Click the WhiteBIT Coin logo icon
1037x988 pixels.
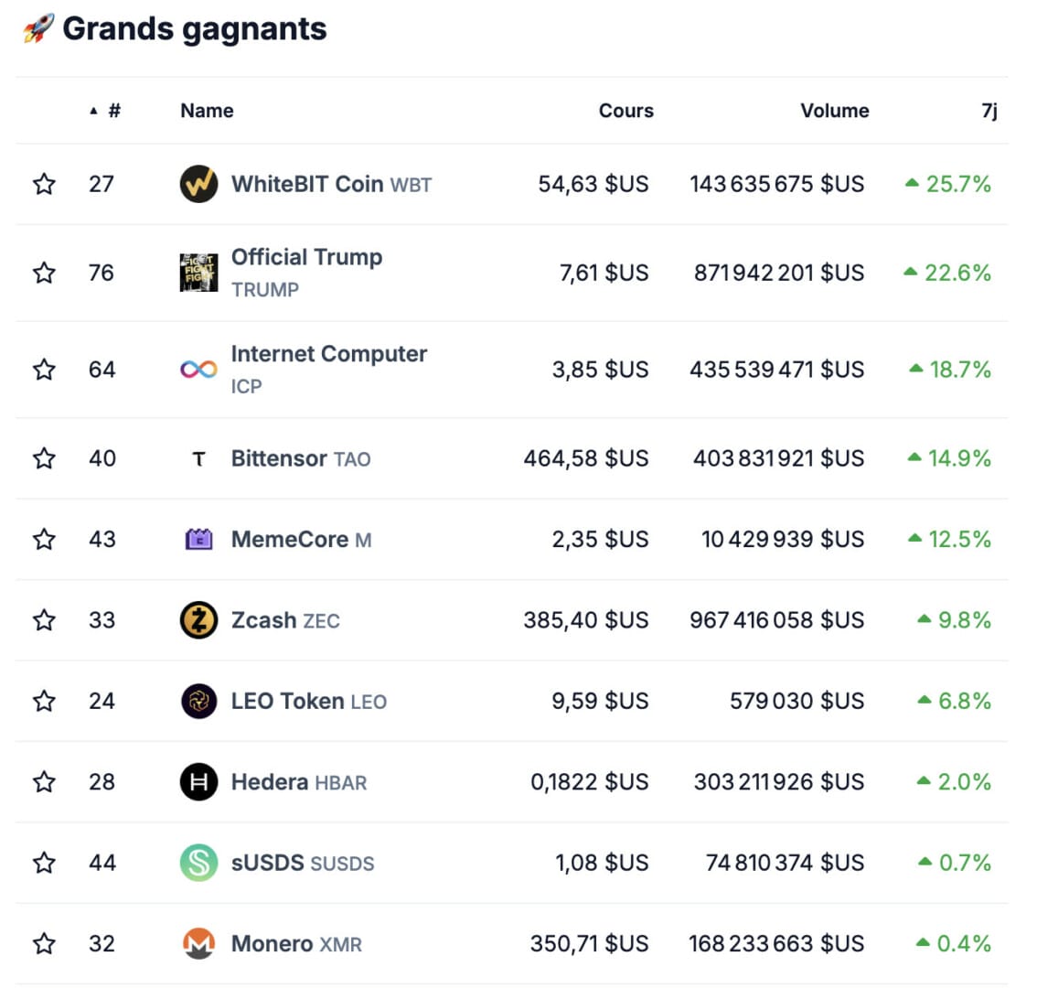pyautogui.click(x=198, y=184)
